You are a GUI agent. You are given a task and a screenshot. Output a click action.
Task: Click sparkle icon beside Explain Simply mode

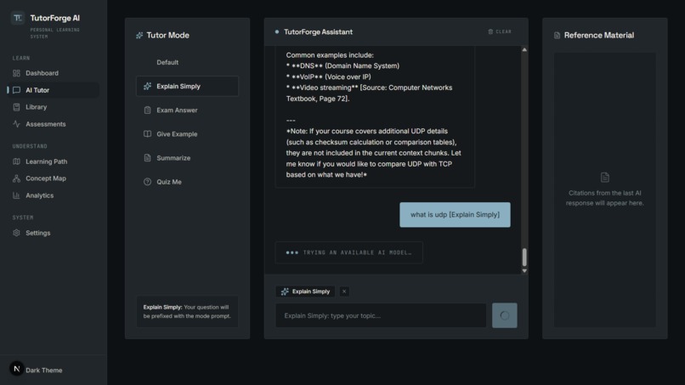pos(147,86)
